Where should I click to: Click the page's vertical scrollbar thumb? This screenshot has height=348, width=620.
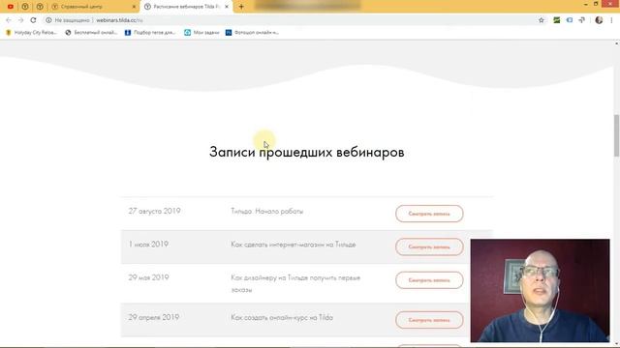616,135
